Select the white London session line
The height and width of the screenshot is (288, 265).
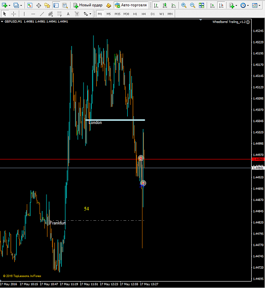pyautogui.click(x=115, y=120)
